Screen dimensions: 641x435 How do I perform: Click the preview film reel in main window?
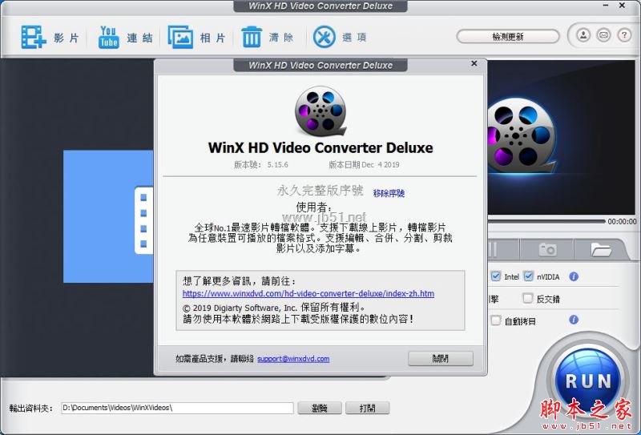tap(522, 135)
